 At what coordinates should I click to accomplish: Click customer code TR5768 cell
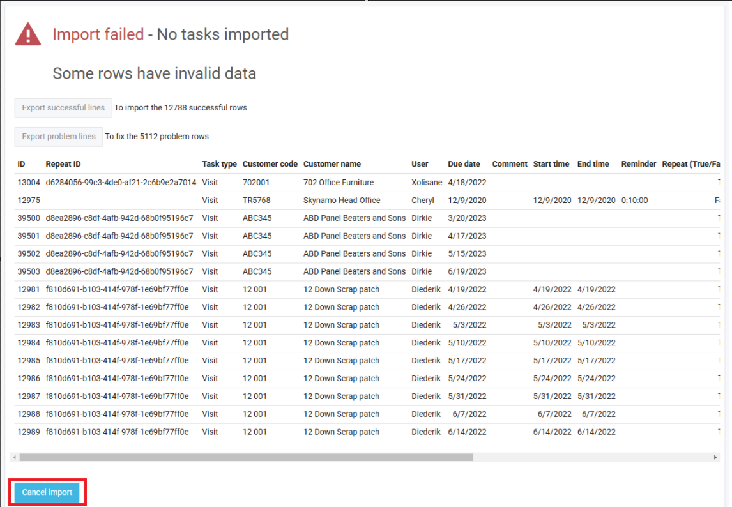256,200
